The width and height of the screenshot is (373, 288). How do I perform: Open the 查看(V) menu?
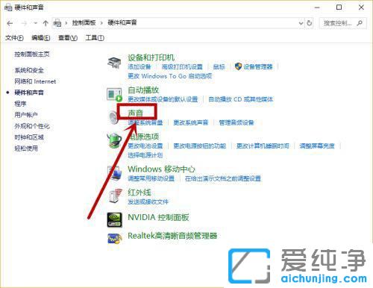[x=68, y=38]
